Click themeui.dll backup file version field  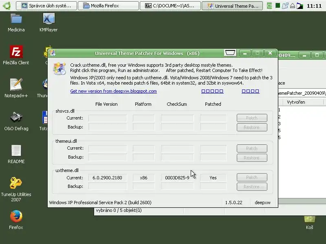pos(108,157)
